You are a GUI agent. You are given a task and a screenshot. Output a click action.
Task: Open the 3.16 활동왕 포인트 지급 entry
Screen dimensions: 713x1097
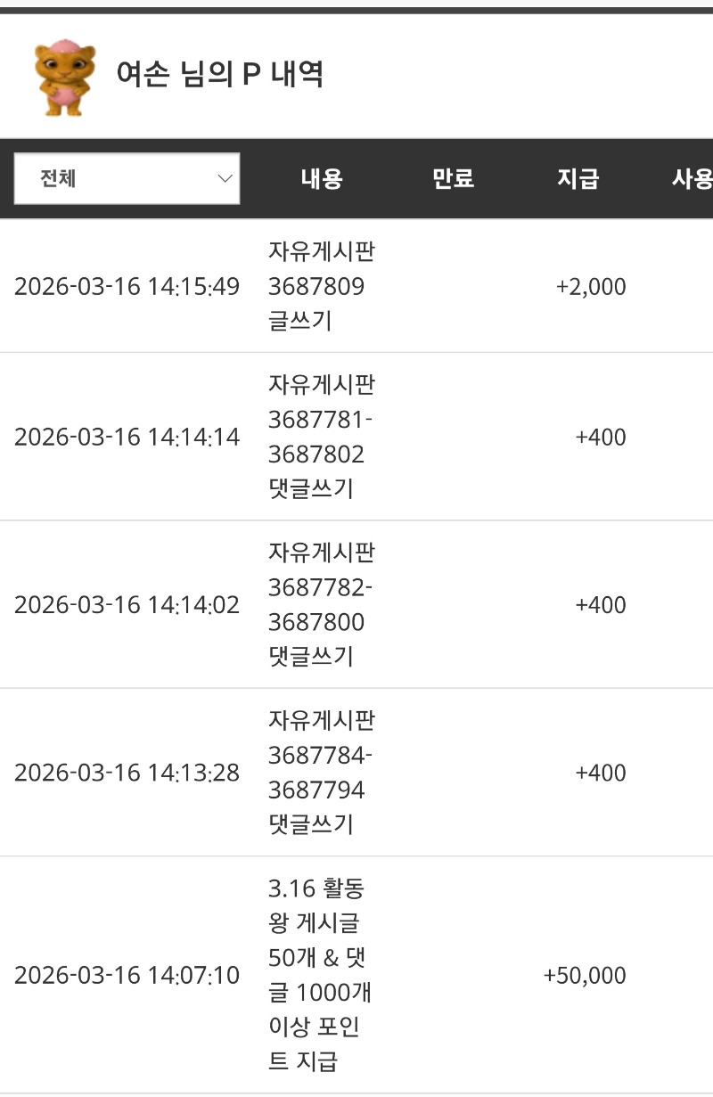[317, 975]
